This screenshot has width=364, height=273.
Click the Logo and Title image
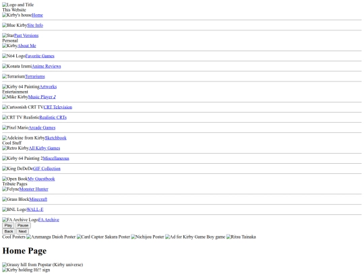coord(18,5)
